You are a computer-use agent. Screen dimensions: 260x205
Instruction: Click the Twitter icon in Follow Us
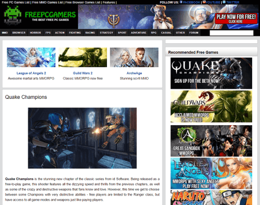[x=224, y=2]
